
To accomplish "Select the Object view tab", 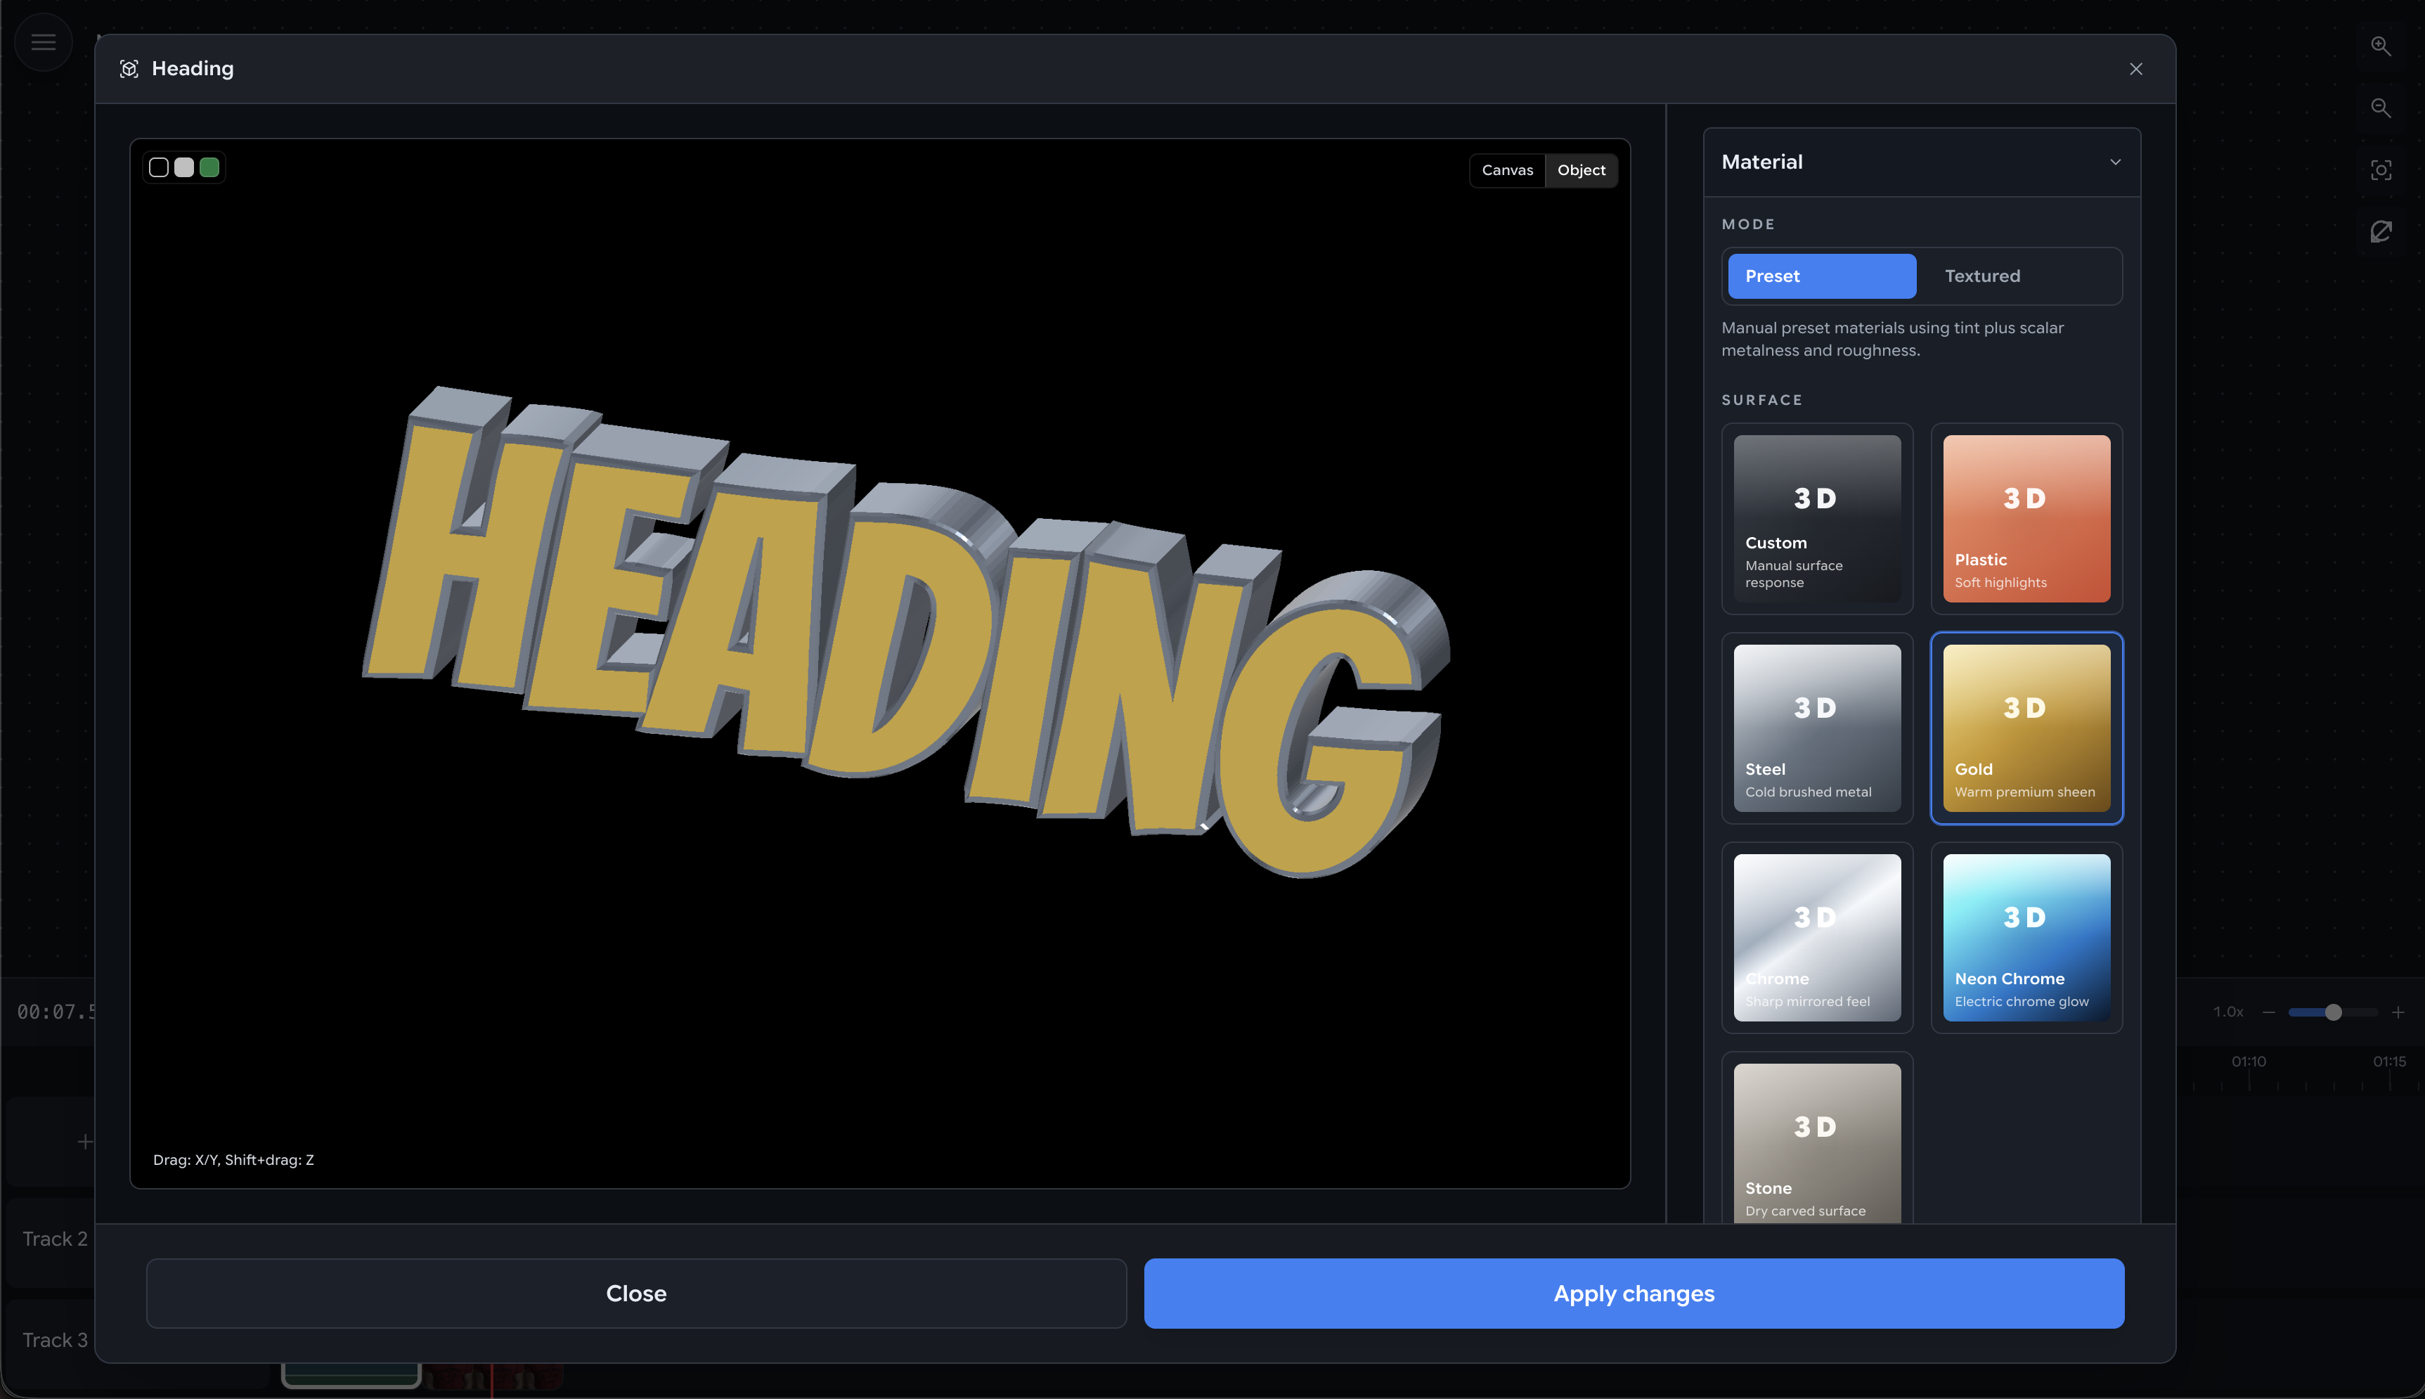I will click(x=1581, y=170).
